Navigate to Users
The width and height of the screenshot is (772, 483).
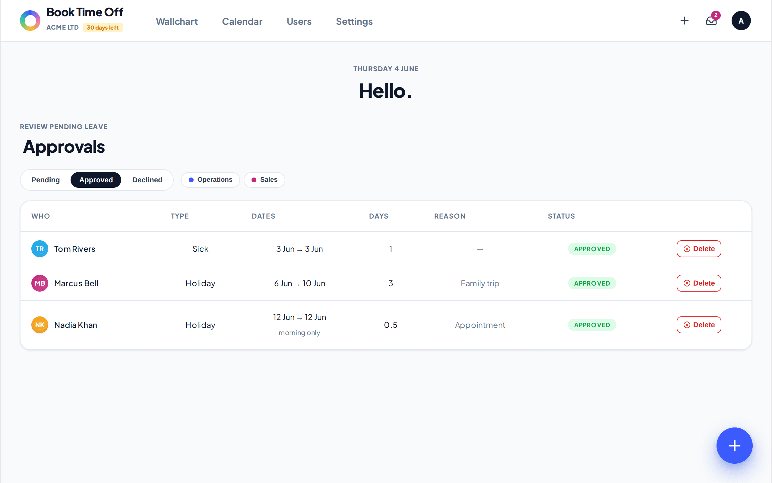299,21
